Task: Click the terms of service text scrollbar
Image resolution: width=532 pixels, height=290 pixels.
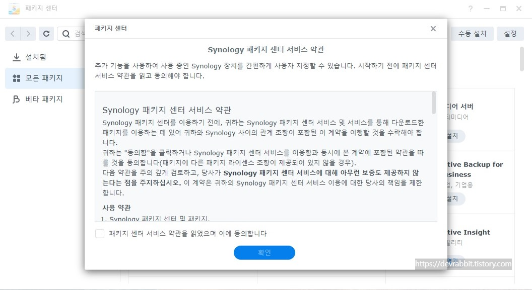Action: coord(434,103)
